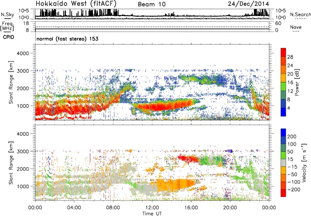
Task: Click the red high-power echo band near 13:00
Action: tap(164, 105)
